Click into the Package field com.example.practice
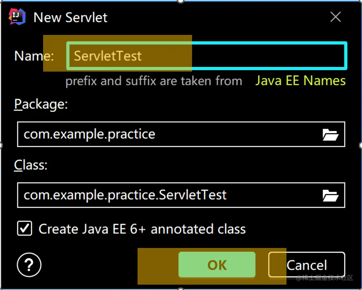Image resolution: width=362 pixels, height=290 pixels. (167, 134)
